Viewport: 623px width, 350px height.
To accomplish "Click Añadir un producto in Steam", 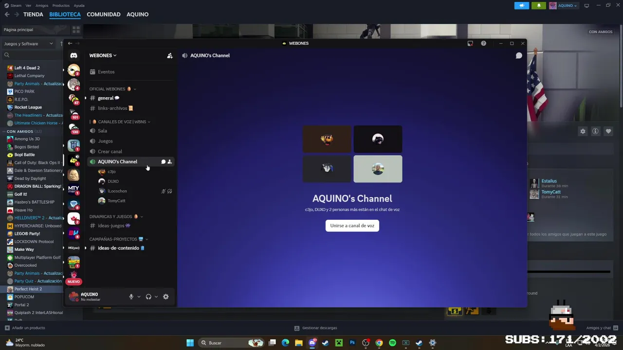I will 25,328.
